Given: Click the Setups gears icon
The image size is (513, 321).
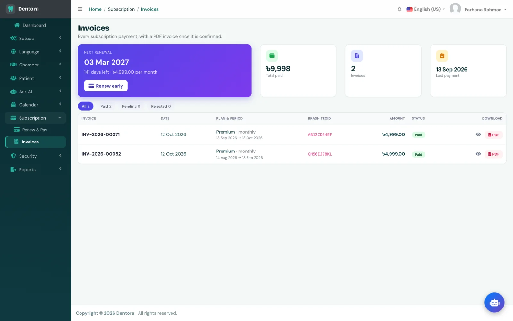Looking at the screenshot, I should pos(13,38).
